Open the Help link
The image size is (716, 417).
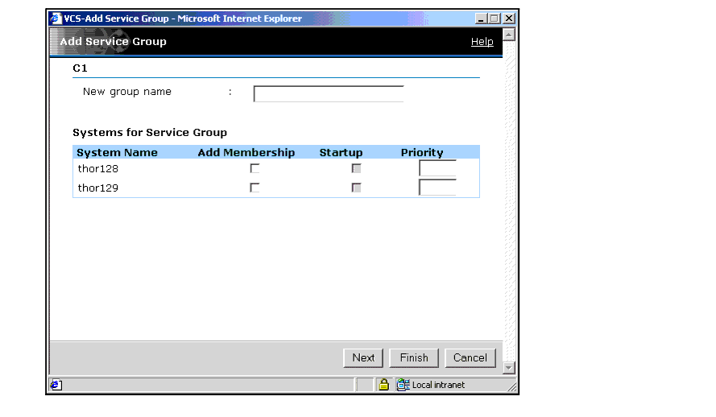tap(482, 42)
